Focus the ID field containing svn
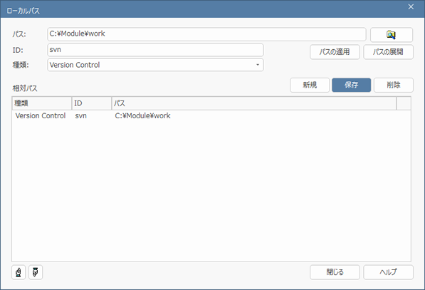Viewport: 425px width, 290px height. pos(155,50)
